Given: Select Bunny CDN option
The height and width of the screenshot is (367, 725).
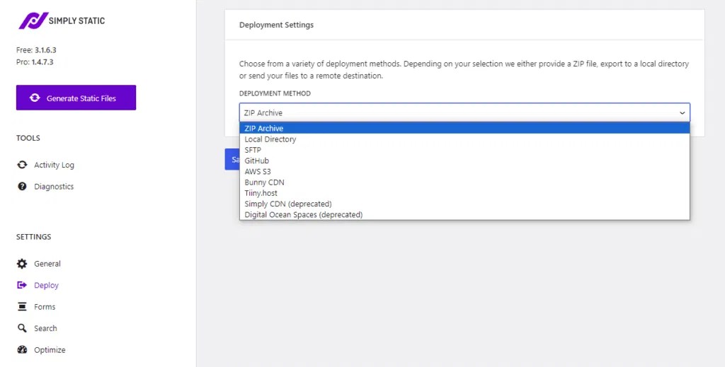Looking at the screenshot, I should (x=464, y=182).
